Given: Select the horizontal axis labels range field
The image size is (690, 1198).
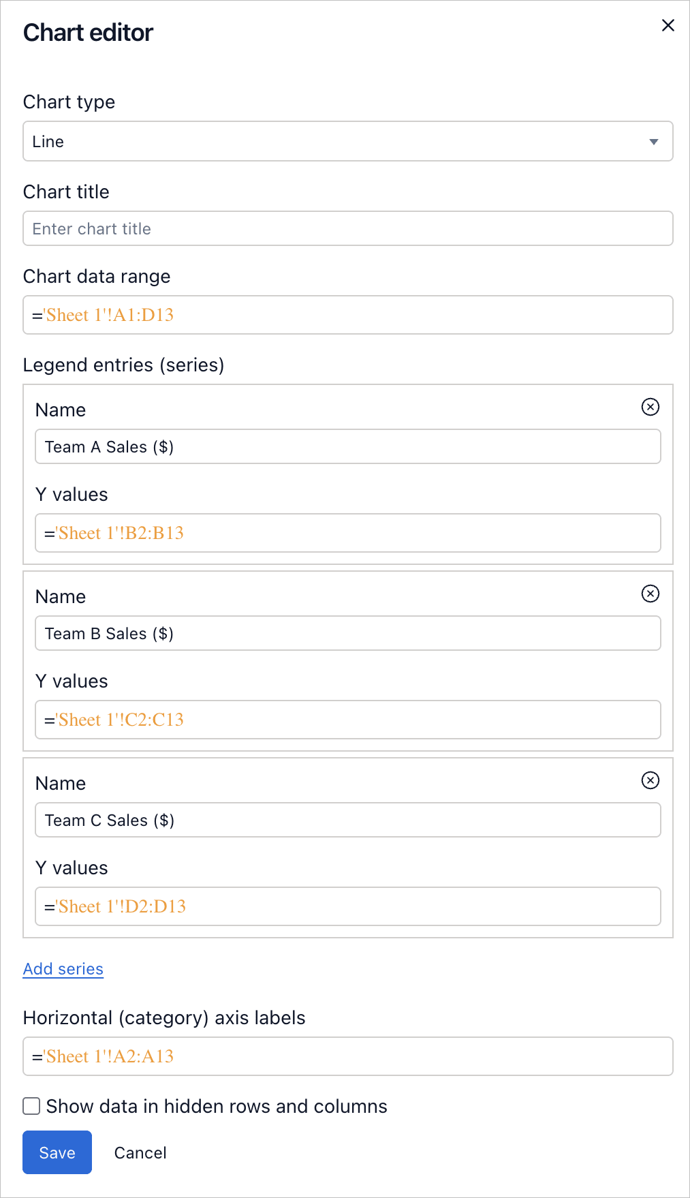Looking at the screenshot, I should pyautogui.click(x=347, y=1056).
